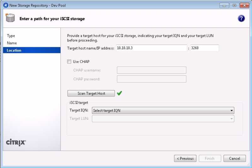Click the blue help question mark icon
Viewport: 252px width, 168px height.
241,19
